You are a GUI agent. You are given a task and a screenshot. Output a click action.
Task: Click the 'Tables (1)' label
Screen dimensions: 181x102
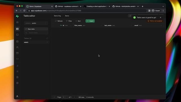coord(28,38)
